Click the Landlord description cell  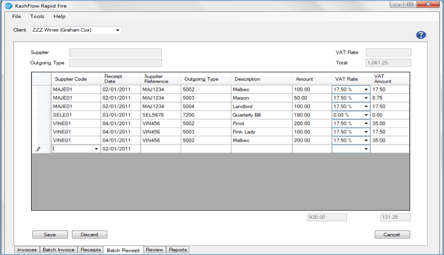tap(261, 106)
